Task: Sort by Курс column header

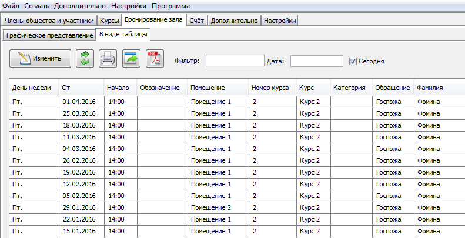Action: [x=313, y=88]
